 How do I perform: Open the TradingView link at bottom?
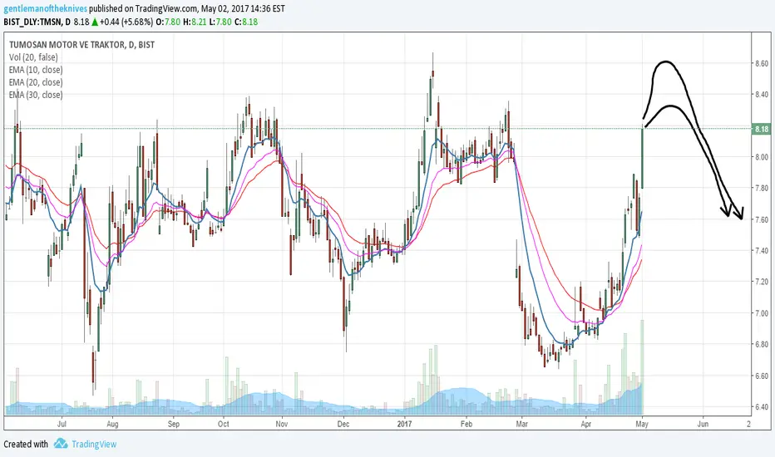(94, 445)
